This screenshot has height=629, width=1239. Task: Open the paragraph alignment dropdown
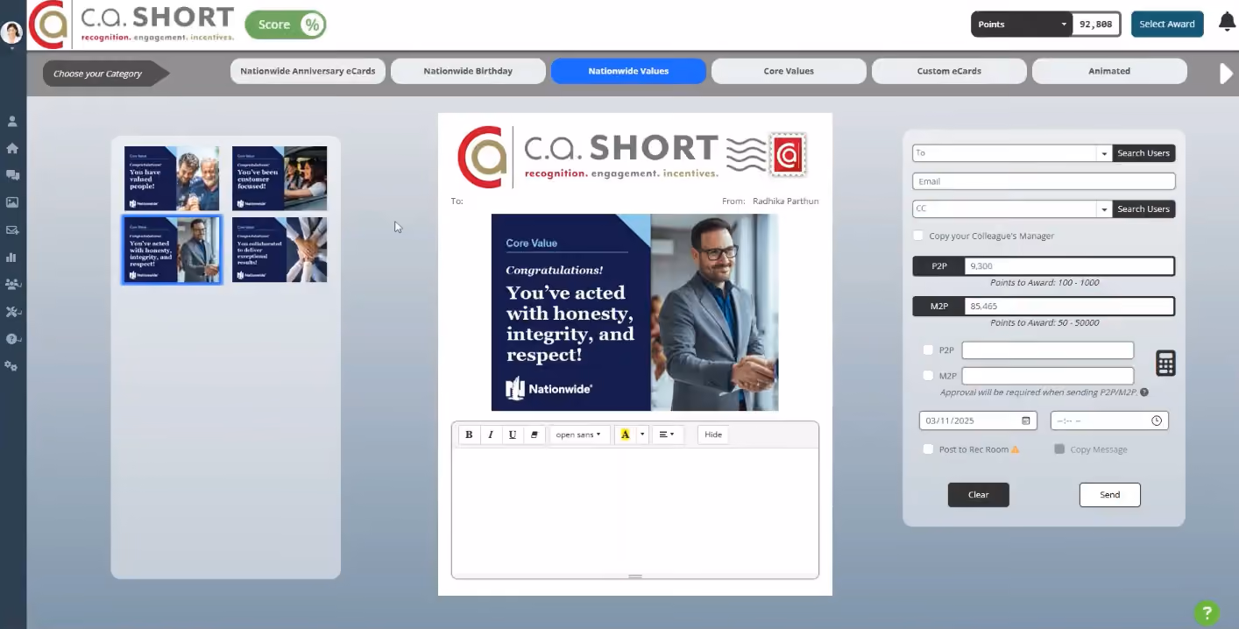tap(668, 435)
